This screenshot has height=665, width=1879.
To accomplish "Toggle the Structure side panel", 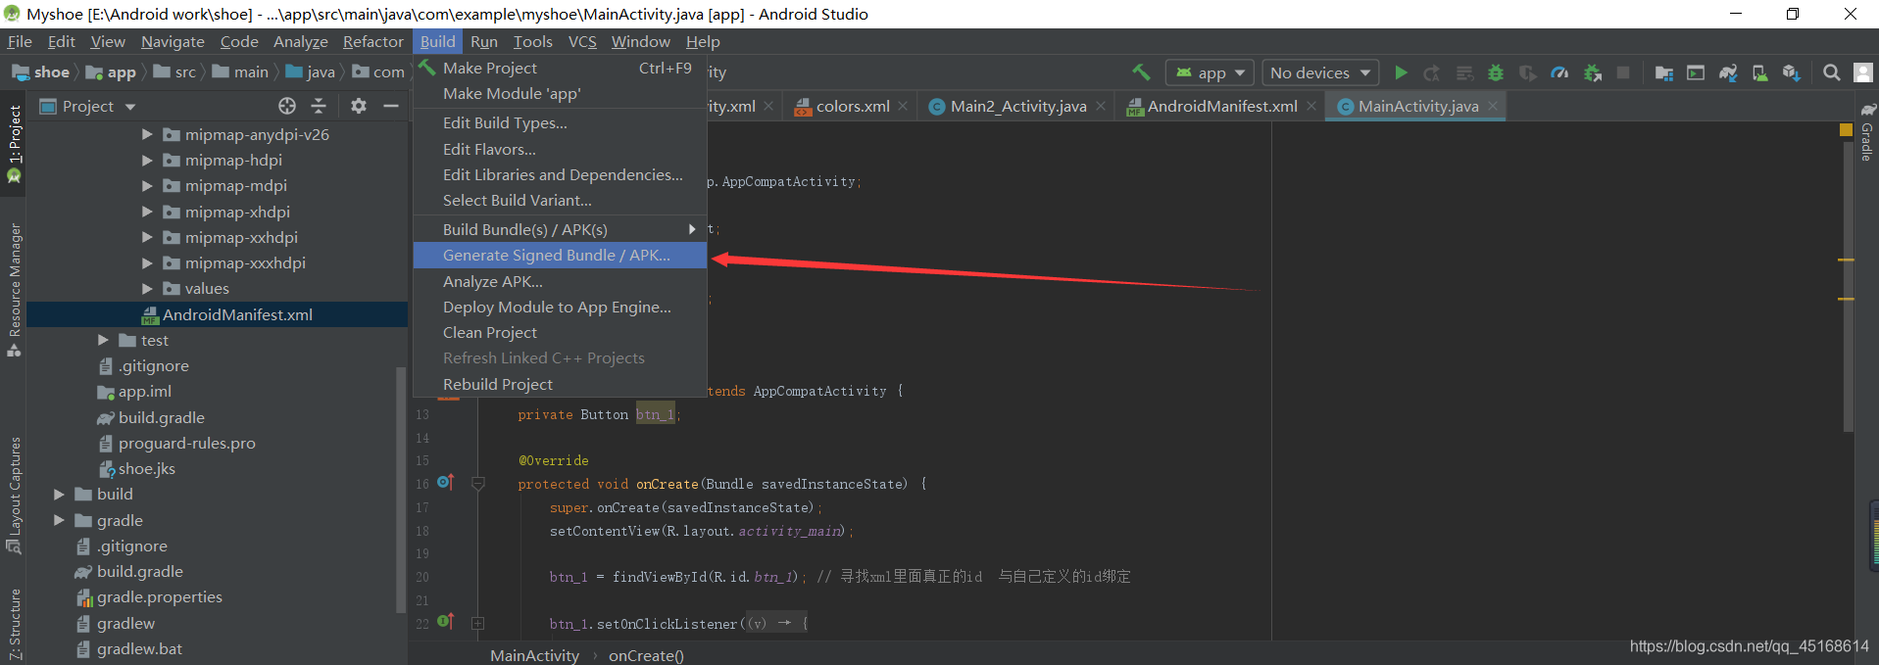I will click(14, 625).
